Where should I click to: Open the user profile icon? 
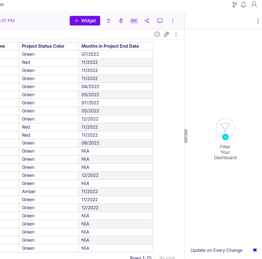(254, 5)
